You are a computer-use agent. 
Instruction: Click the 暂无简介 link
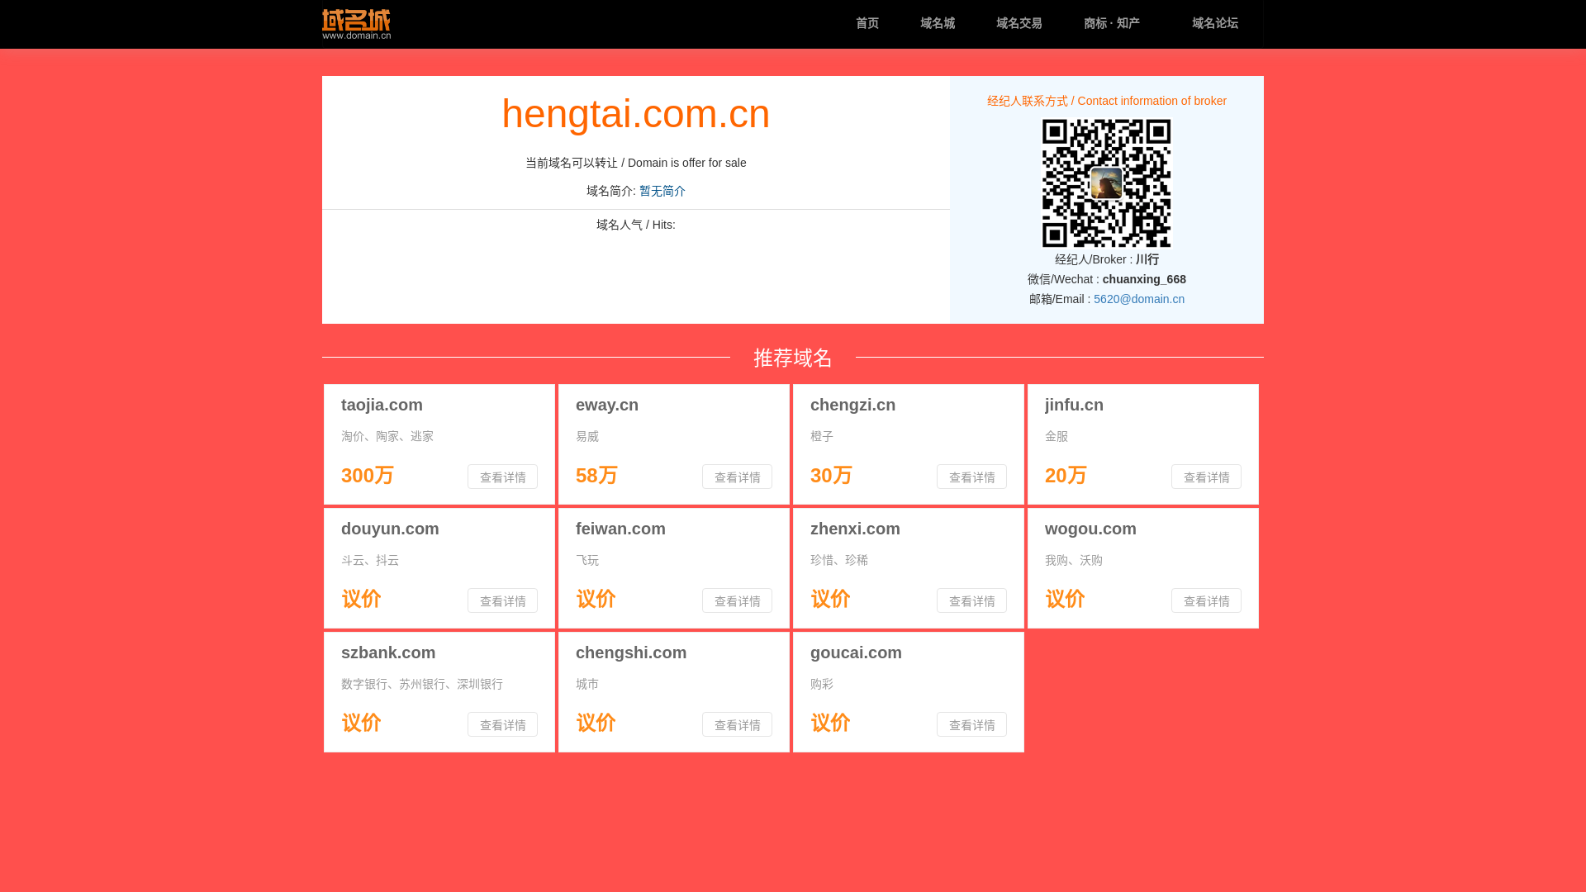662,191
